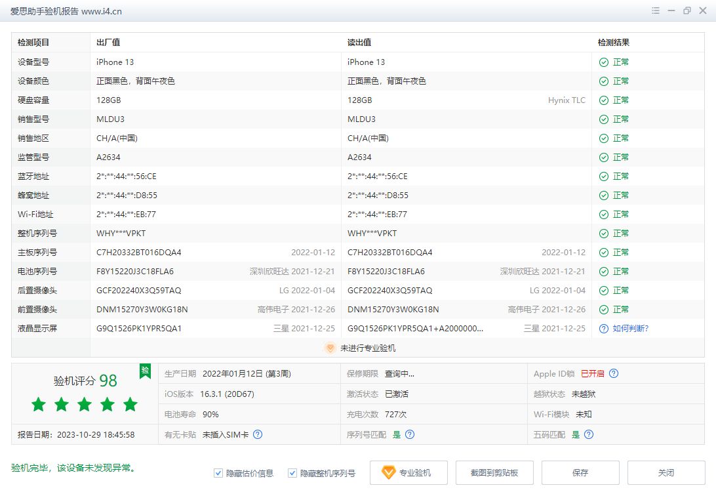This screenshot has height=496, width=716.
Task: Open the help icon next to Apple ID锁
Action: tap(614, 373)
